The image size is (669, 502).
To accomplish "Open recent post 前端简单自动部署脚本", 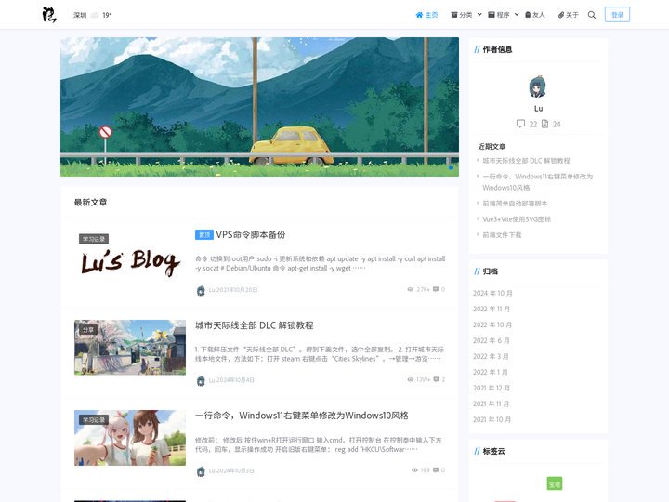I will (515, 204).
